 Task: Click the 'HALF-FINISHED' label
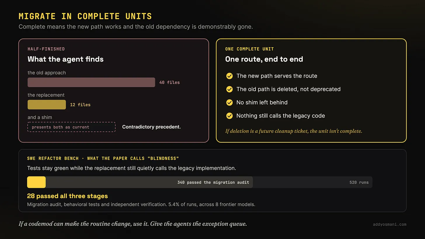(x=46, y=49)
